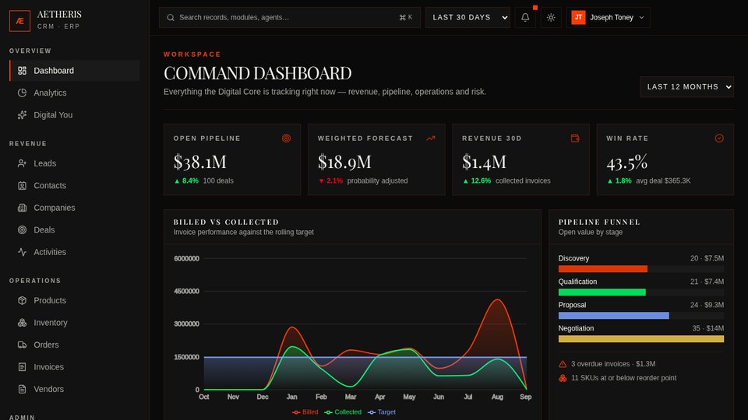Click the Vendors document icon
Screen dimensions: 748x420
point(22,389)
